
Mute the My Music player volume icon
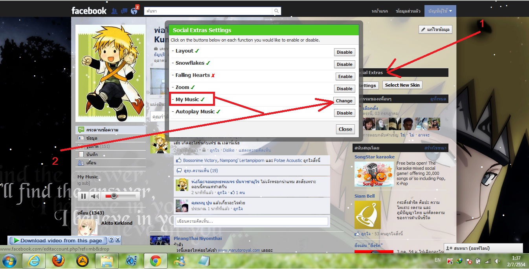tap(95, 196)
